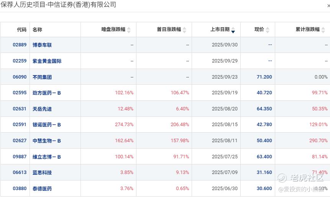Open 中慧生物-B stock page
Image resolution: width=330 pixels, height=197 pixels.
[47, 141]
